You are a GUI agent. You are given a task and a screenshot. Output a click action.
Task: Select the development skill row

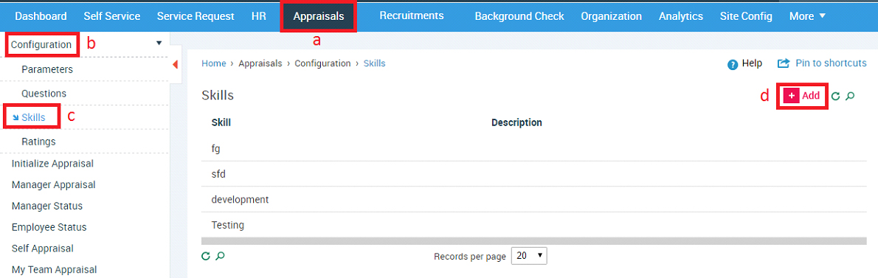[x=533, y=199]
